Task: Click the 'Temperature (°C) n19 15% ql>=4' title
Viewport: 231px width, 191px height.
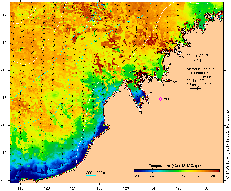Action: point(176,166)
